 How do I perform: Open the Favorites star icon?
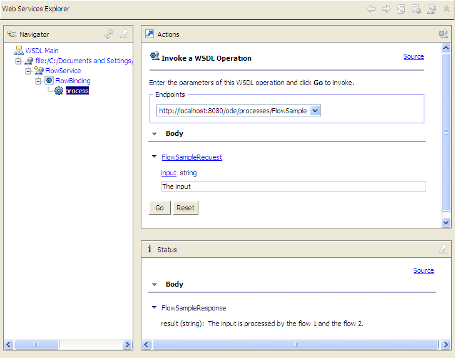point(446,9)
